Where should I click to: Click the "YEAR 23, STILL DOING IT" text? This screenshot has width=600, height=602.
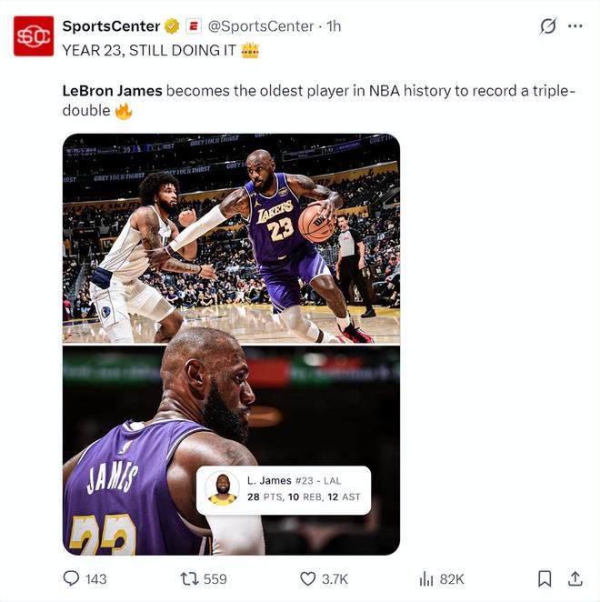[149, 50]
